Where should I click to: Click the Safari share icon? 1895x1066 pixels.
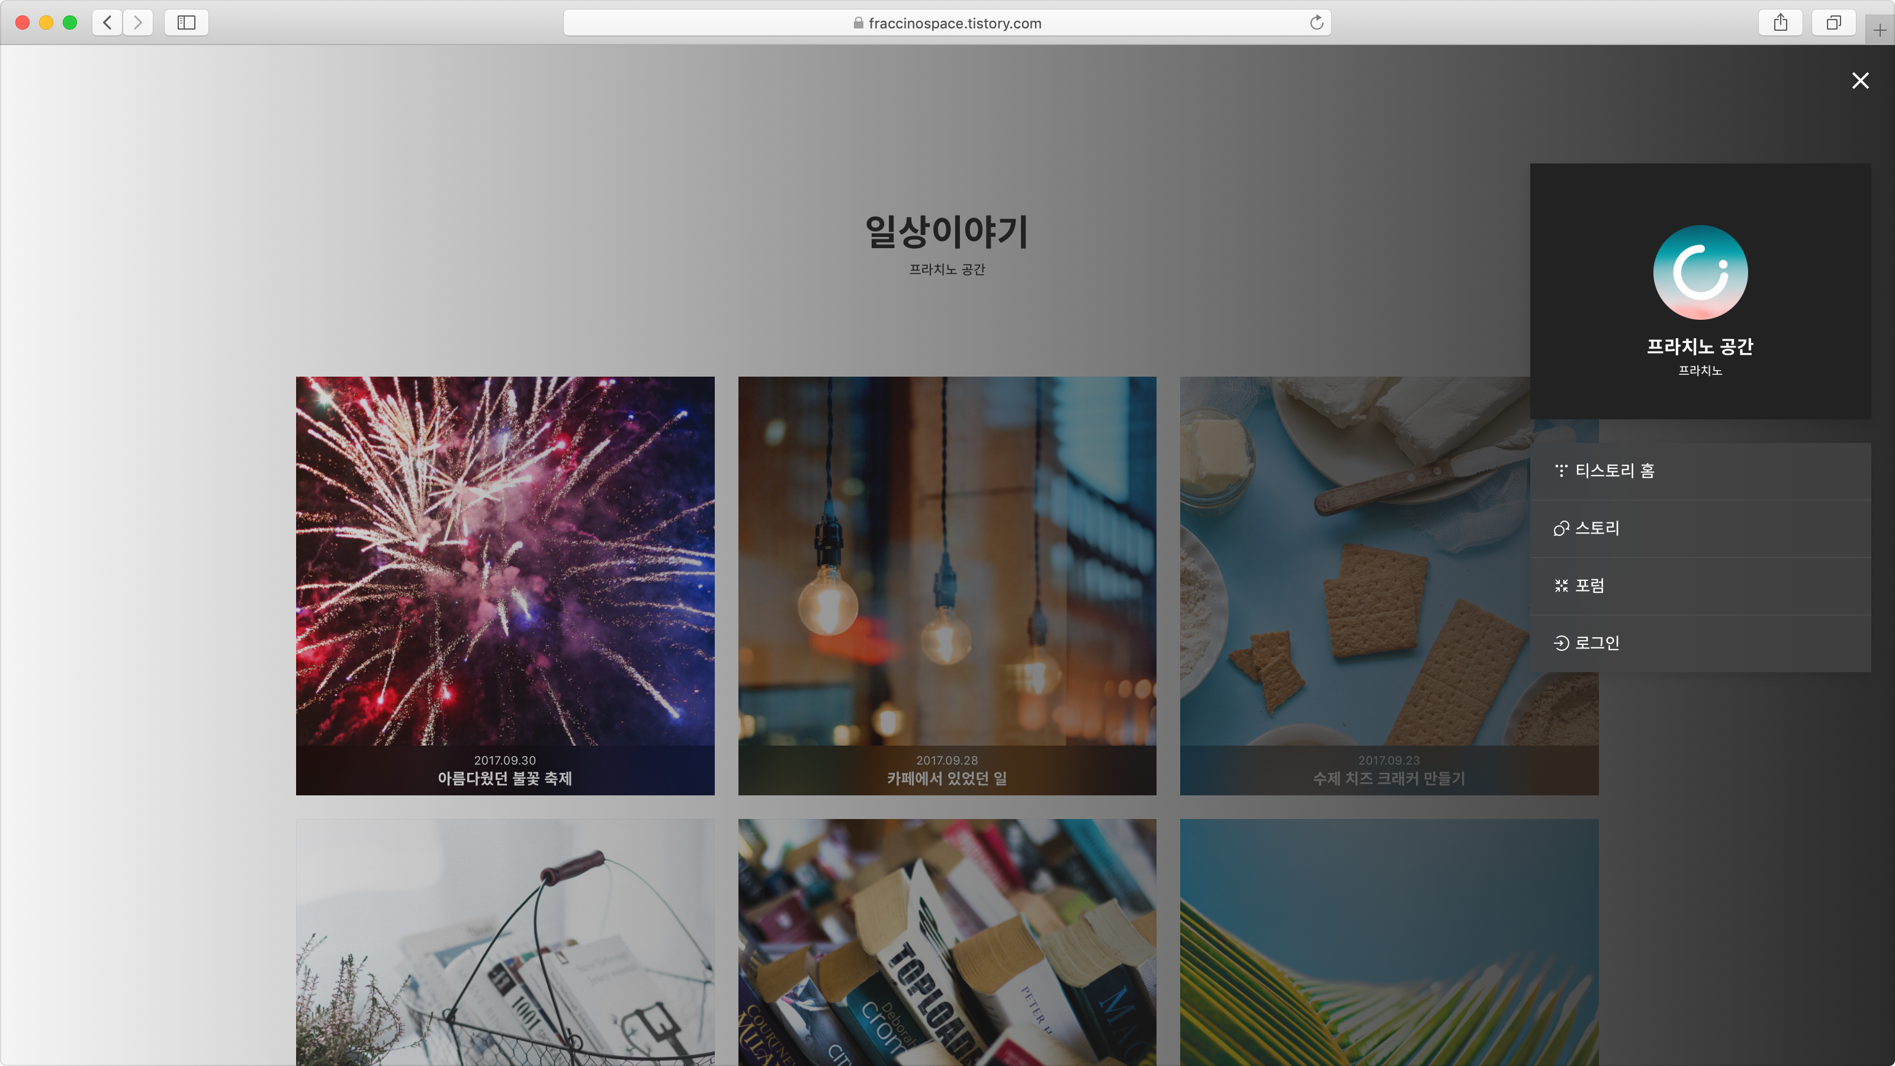[x=1780, y=22]
